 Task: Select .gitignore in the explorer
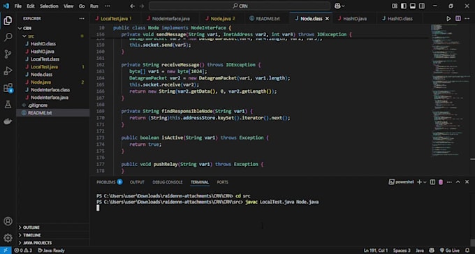click(x=38, y=105)
